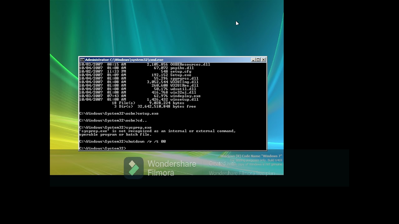The image size is (399, 224).
Task: Click the 11:33 PM timestamp
Action: coord(117,72)
